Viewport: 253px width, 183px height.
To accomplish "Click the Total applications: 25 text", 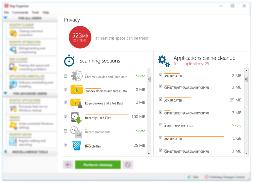I will click(191, 64).
